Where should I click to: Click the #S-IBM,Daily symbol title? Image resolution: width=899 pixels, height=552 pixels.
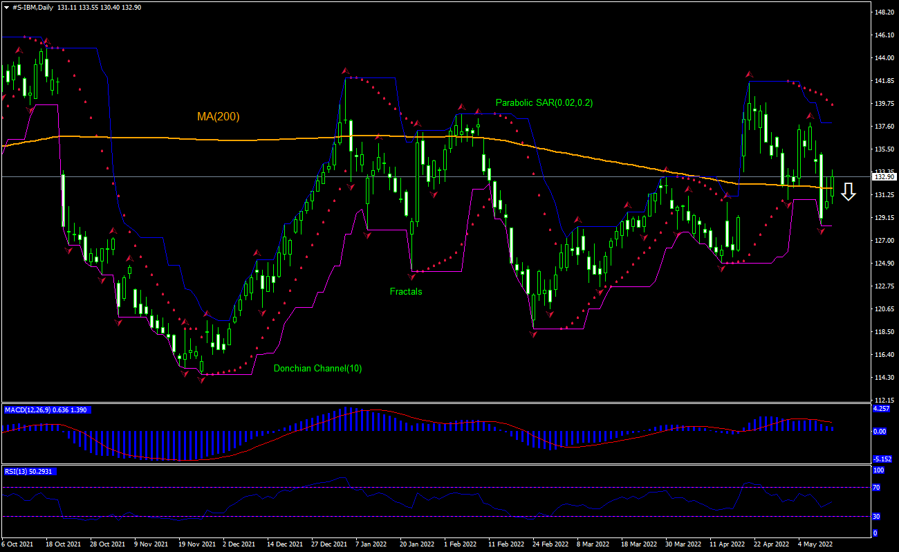tap(33, 6)
